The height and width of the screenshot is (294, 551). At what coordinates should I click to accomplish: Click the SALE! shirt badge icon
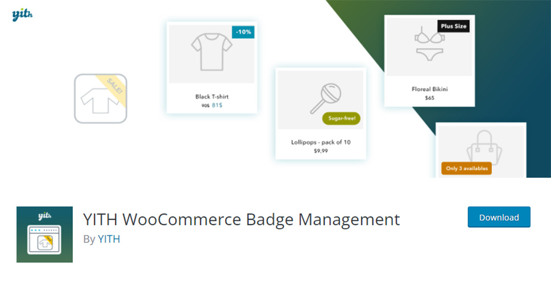pos(101,99)
